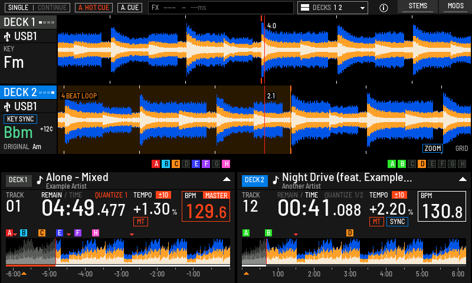The height and width of the screenshot is (283, 472).
Task: Click the 4 BEAT LOOP label
Action: (x=79, y=96)
